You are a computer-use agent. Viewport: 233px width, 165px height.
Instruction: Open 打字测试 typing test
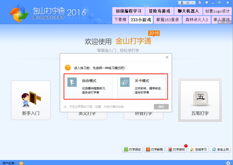point(132,149)
